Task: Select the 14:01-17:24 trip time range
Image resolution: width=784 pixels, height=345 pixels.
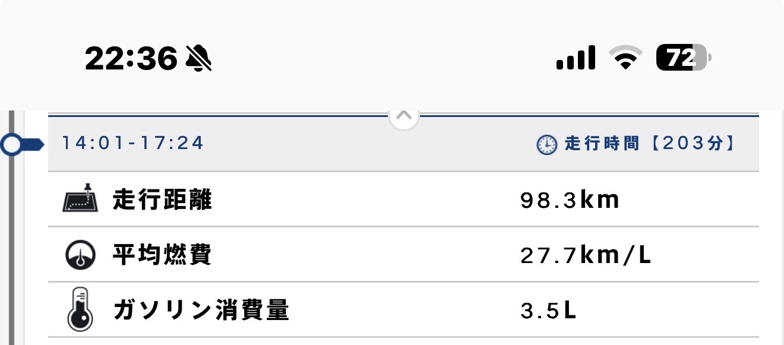Action: click(133, 143)
